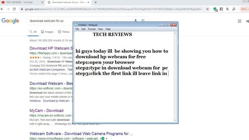Image resolution: width=249 pixels, height=140 pixels.
Task: Open the MyCam - Download result
Action: (x=47, y=110)
